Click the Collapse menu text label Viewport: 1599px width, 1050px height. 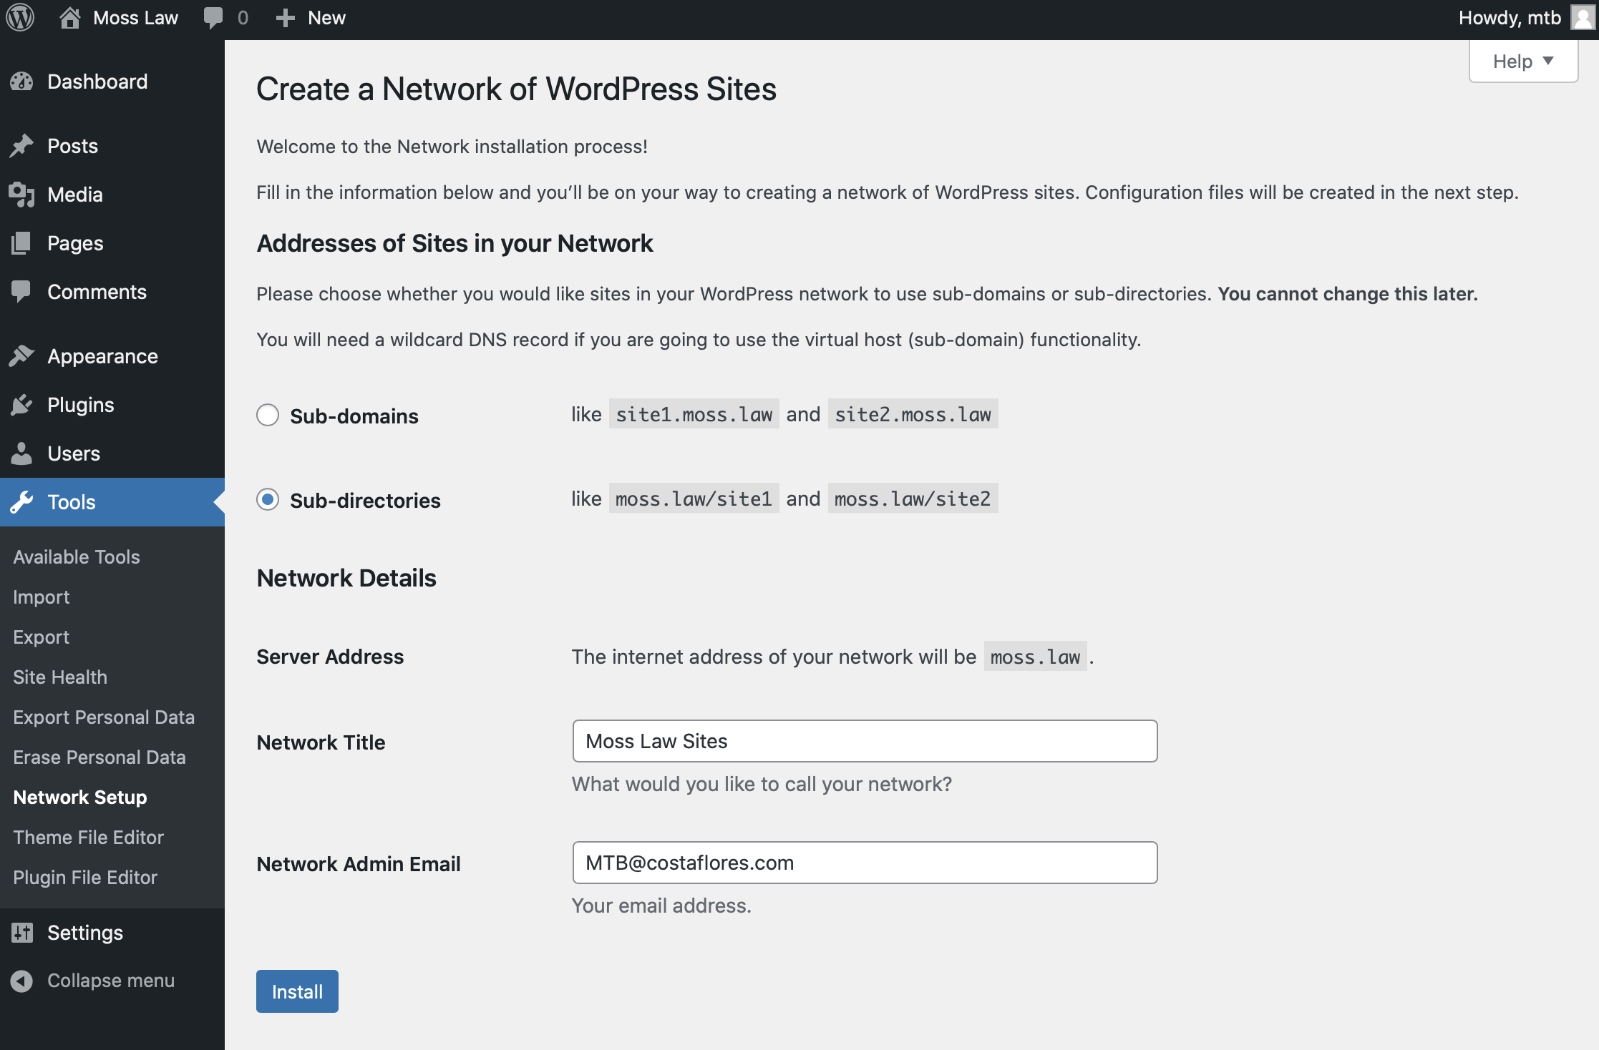(111, 981)
